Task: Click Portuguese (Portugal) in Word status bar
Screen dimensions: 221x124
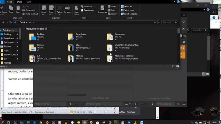Action: 45,112
